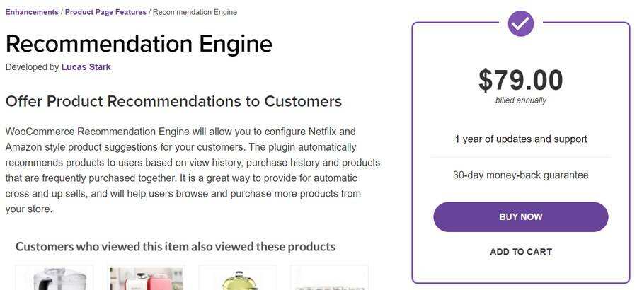Click '1 year of updates and support'
Viewport: 637px width, 290px height.
(520, 139)
